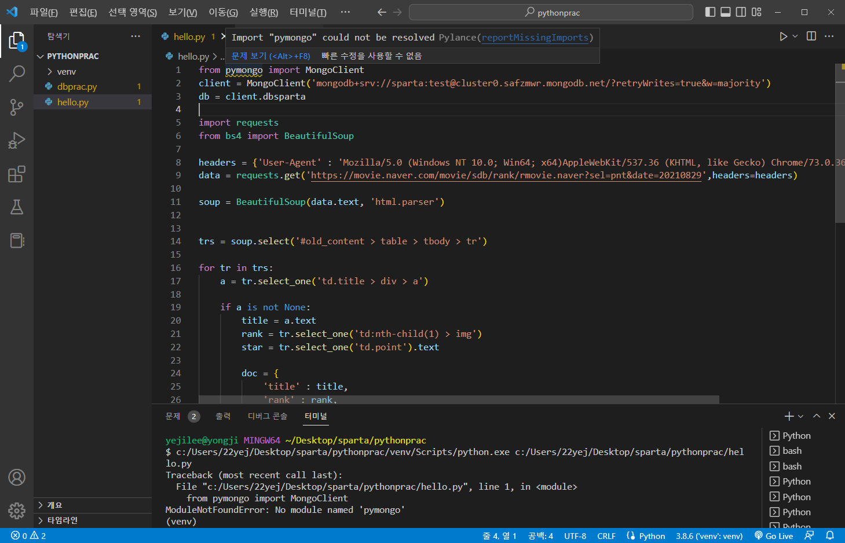The width and height of the screenshot is (845, 543).
Task: Open the feedback icon in status bar
Action: (809, 536)
